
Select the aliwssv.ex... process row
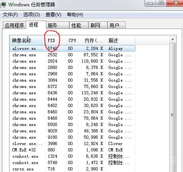point(72,48)
